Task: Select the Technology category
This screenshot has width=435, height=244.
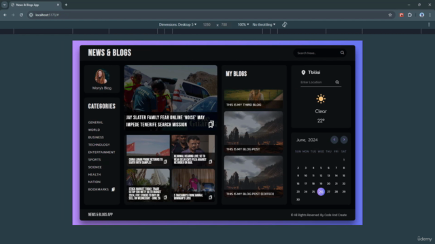Action: [99, 144]
